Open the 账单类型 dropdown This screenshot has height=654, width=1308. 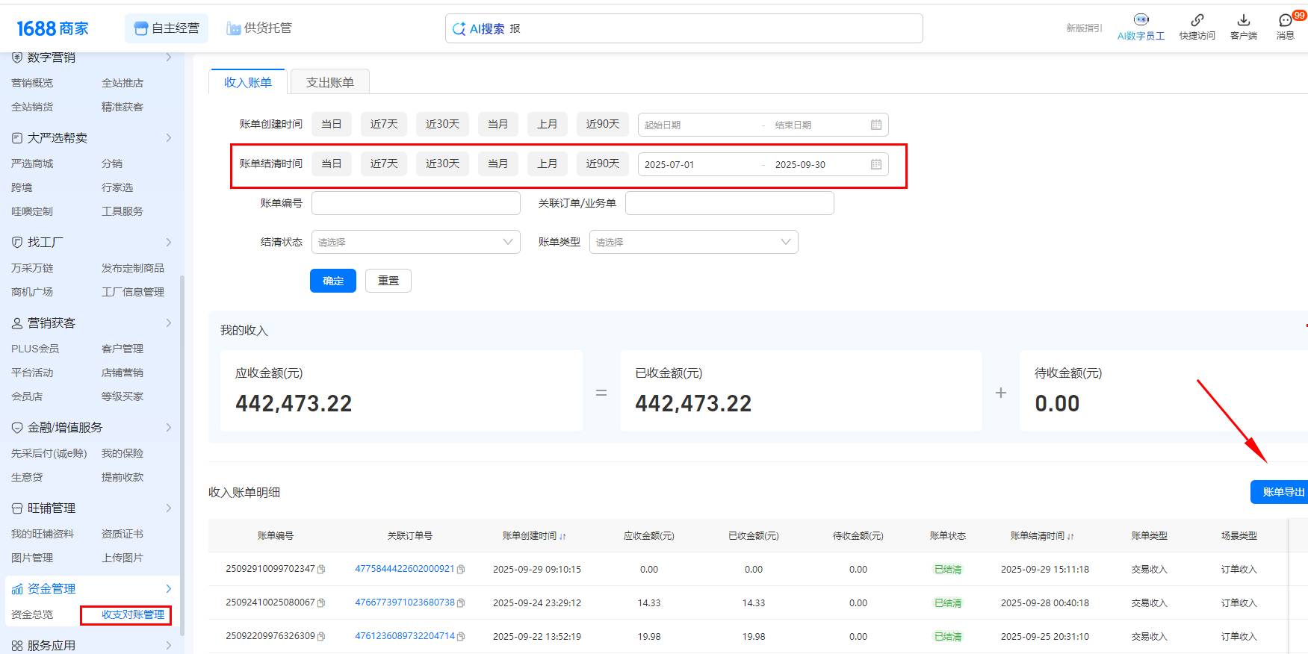[693, 242]
